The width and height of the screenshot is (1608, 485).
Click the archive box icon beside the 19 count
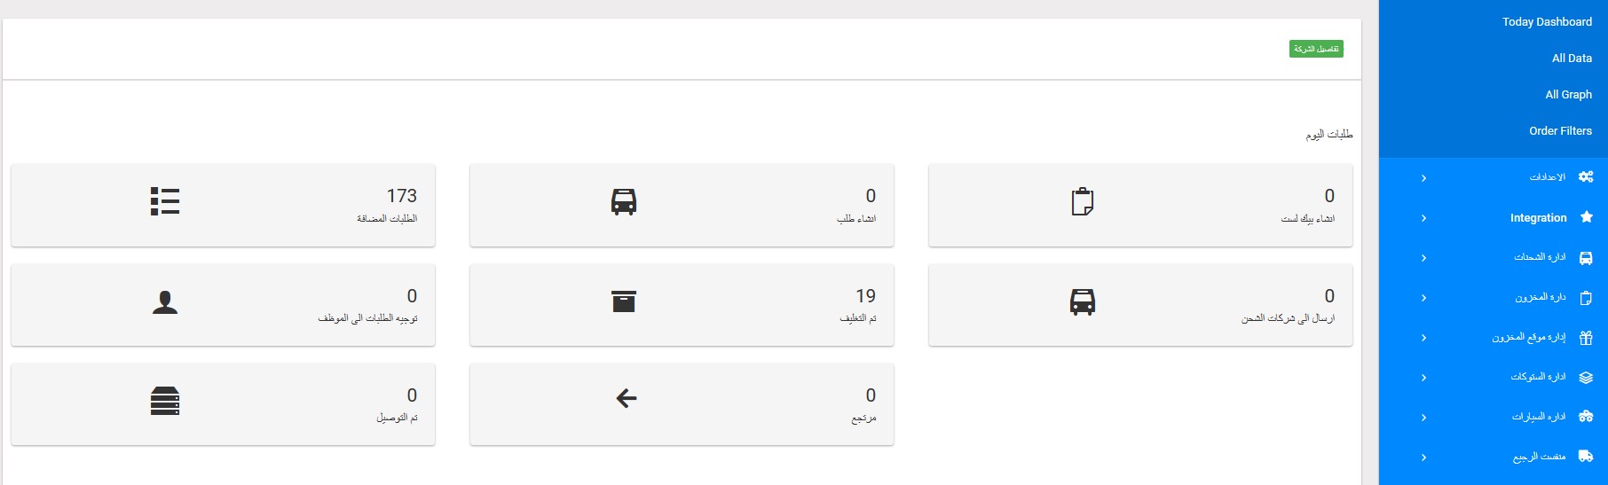624,301
